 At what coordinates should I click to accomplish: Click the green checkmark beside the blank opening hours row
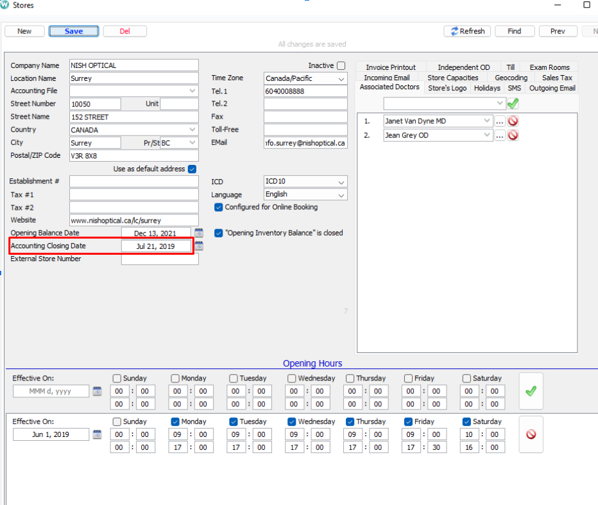pos(531,390)
